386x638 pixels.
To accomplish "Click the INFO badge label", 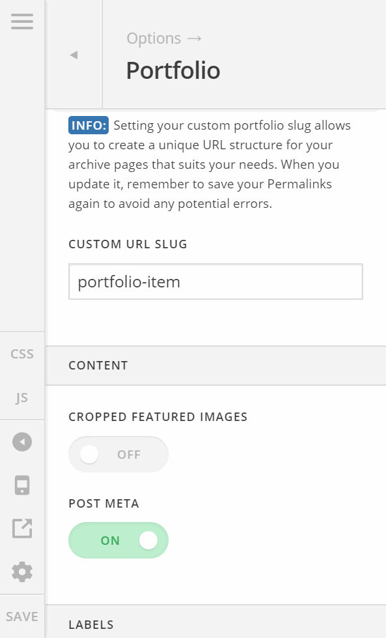I will 88,124.
